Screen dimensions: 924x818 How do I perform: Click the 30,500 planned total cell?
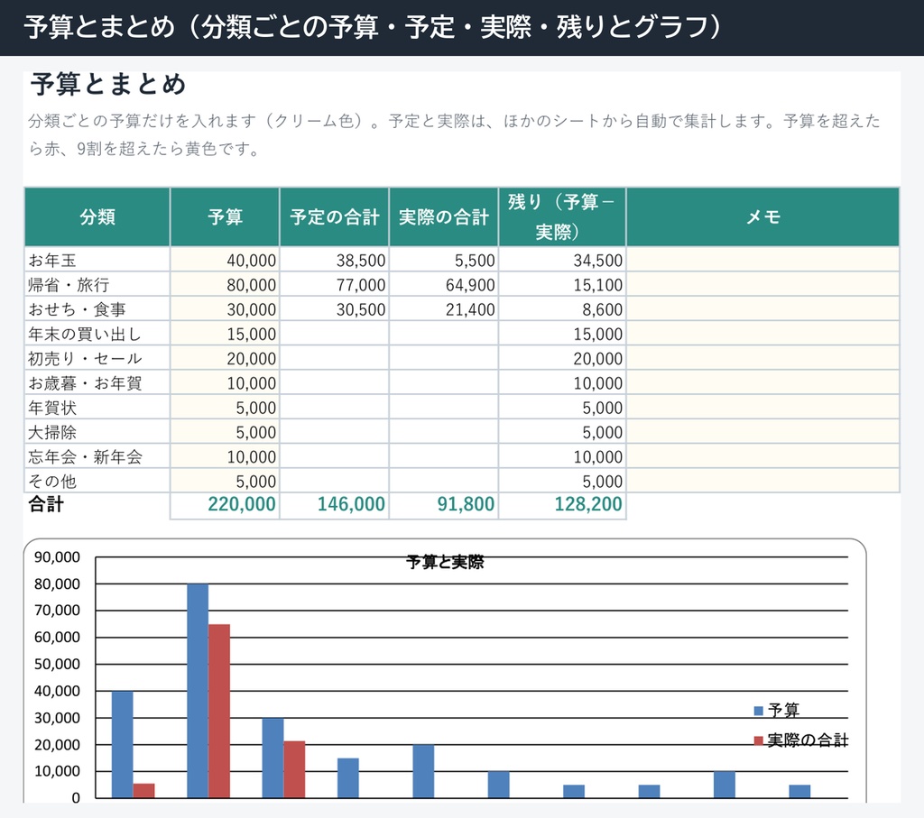334,309
